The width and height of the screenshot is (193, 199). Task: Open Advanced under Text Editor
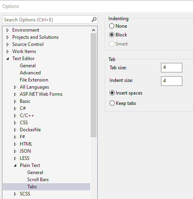[30, 73]
